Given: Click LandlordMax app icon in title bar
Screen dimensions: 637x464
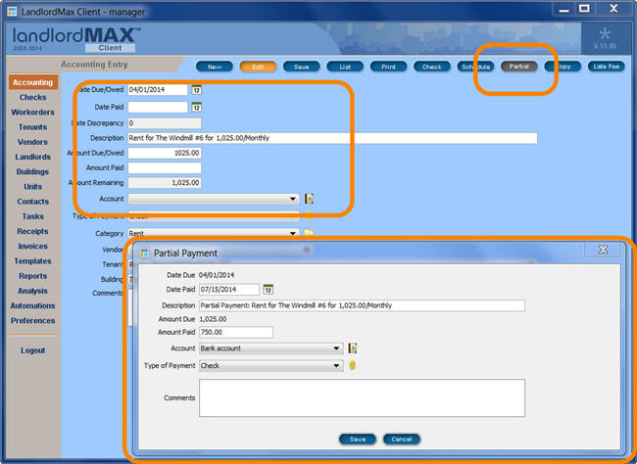Looking at the screenshot, I should click(x=12, y=12).
